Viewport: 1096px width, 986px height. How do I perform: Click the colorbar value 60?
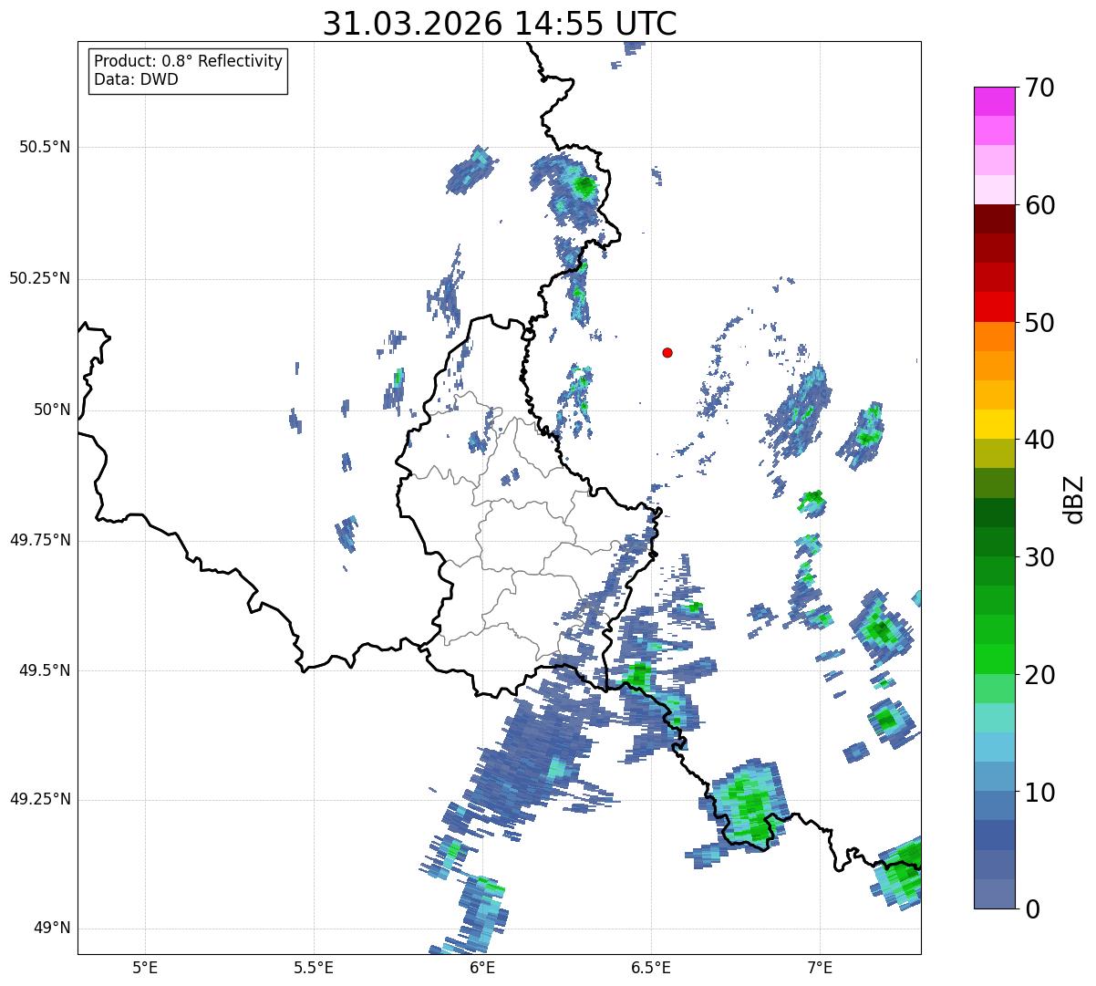pyautogui.click(x=1040, y=205)
